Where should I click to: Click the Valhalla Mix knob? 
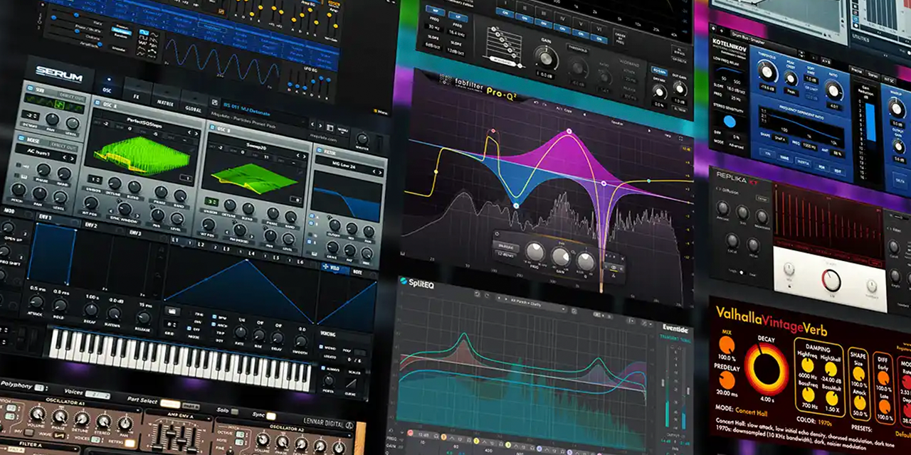click(x=727, y=344)
